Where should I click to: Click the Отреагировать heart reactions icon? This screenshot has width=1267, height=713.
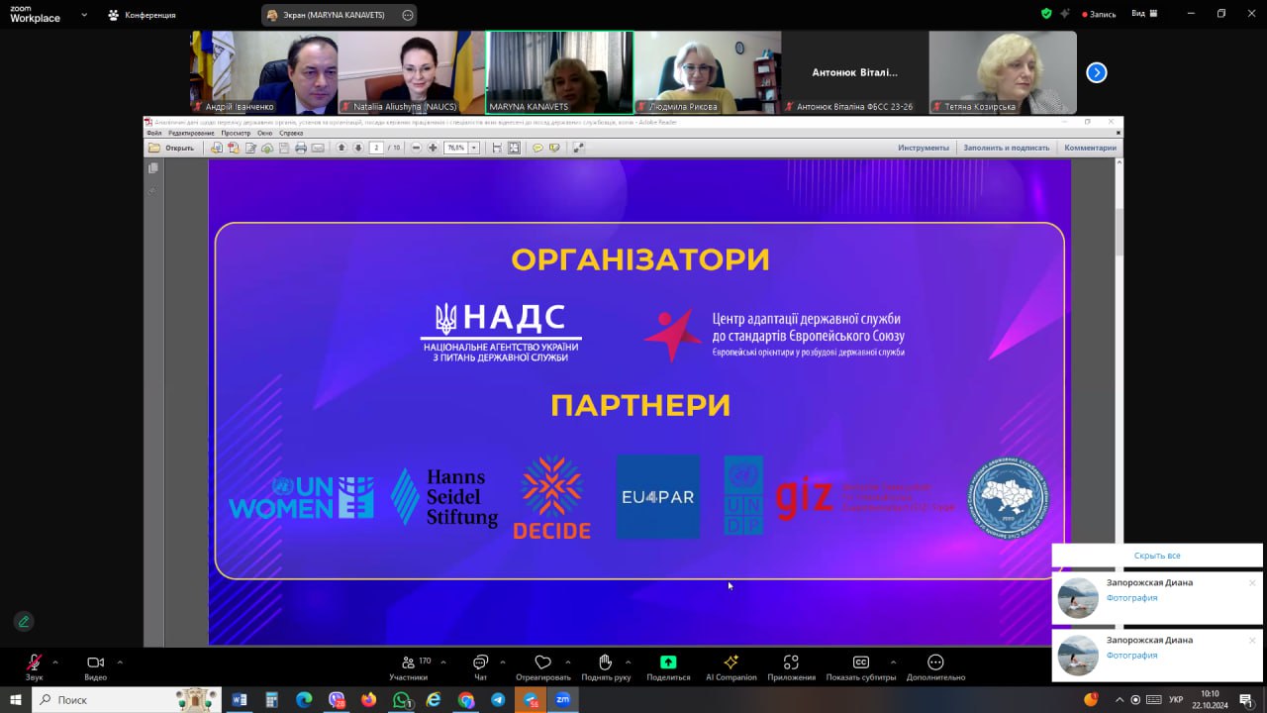(542, 663)
